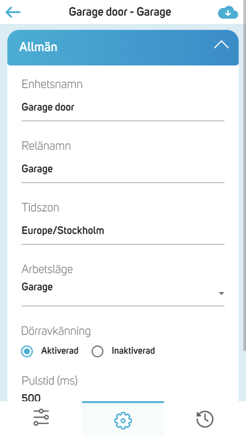Image resolution: width=246 pixels, height=437 pixels.
Task: Select the gear settings tab icon
Action: [x=123, y=420]
